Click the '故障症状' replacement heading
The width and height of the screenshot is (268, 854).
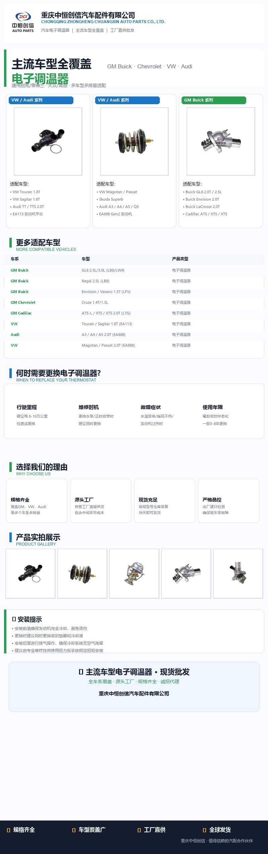tap(151, 407)
